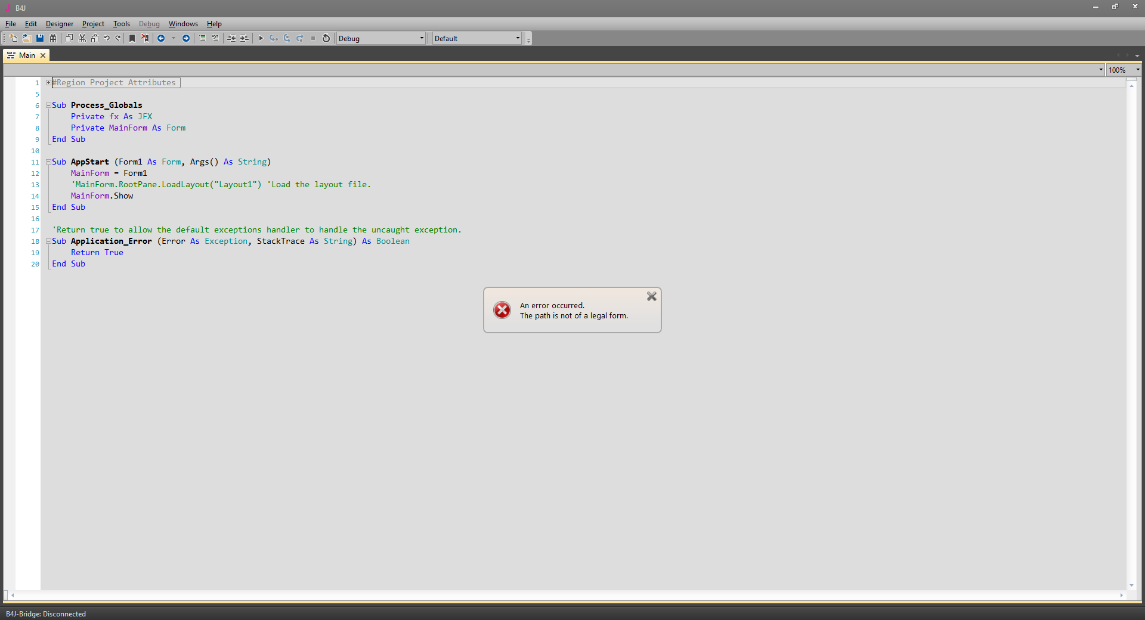Increase indent of selected lines
Image resolution: width=1145 pixels, height=620 pixels.
pyautogui.click(x=244, y=38)
